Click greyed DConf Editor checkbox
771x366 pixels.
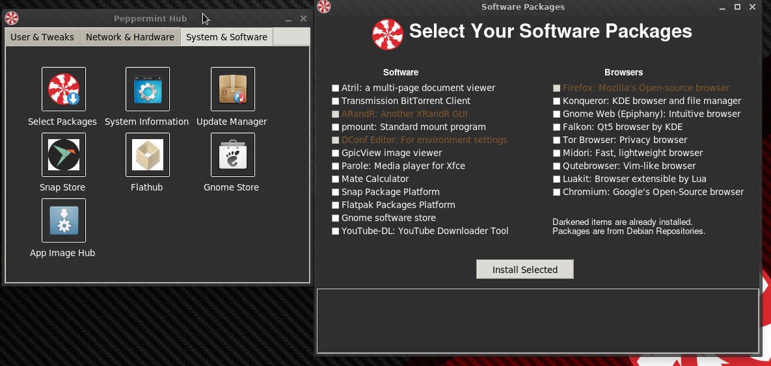click(335, 140)
